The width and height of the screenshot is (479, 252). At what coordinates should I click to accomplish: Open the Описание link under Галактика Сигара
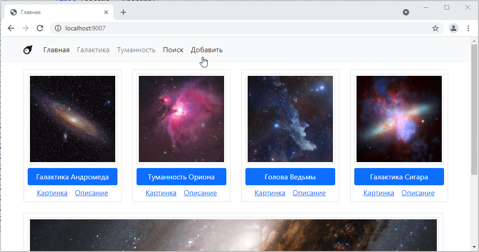coord(418,193)
